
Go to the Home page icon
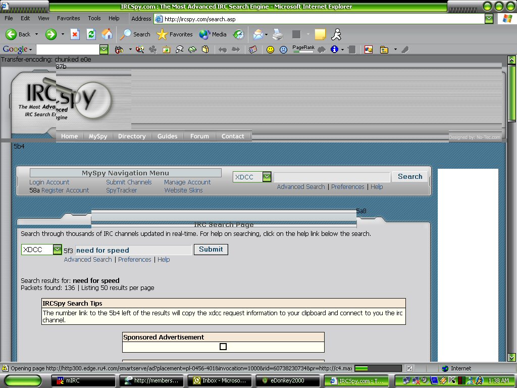pyautogui.click(x=107, y=34)
